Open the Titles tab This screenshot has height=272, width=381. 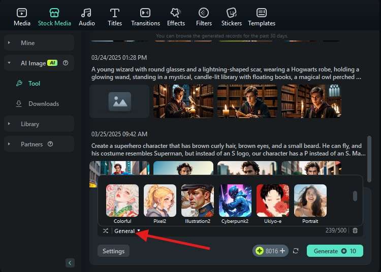(115, 17)
